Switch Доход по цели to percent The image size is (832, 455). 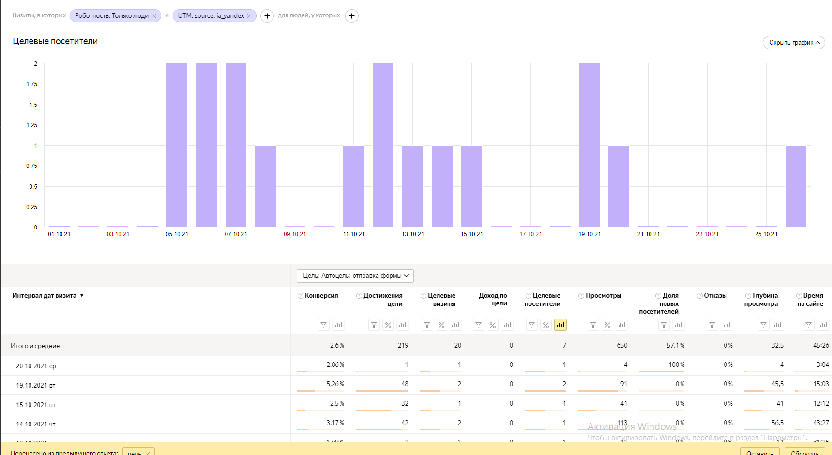[493, 325]
